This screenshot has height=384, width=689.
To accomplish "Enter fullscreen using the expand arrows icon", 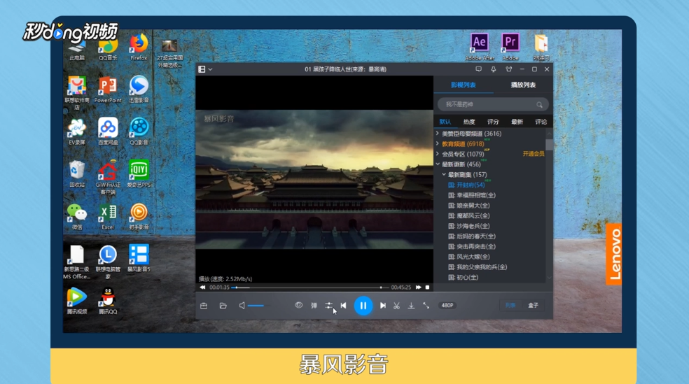I will tap(426, 306).
